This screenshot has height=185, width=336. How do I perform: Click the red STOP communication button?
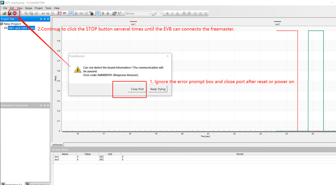[14, 13]
